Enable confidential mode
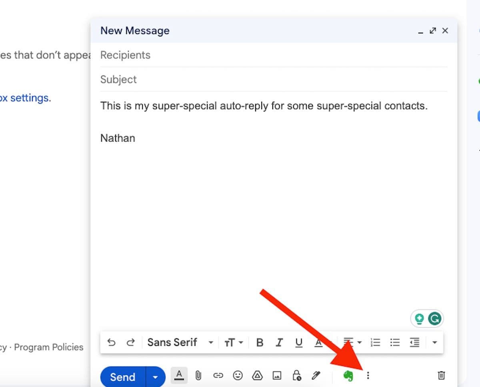This screenshot has height=387, width=480. coord(296,376)
